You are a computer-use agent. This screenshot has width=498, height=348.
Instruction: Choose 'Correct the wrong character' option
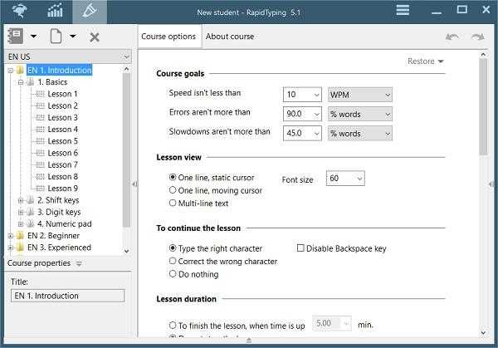[x=173, y=261]
